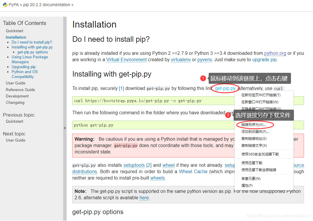313x221 pixels.
Task: Open pip 20.2.2 documentation breadcrumb
Action: click(46, 5)
